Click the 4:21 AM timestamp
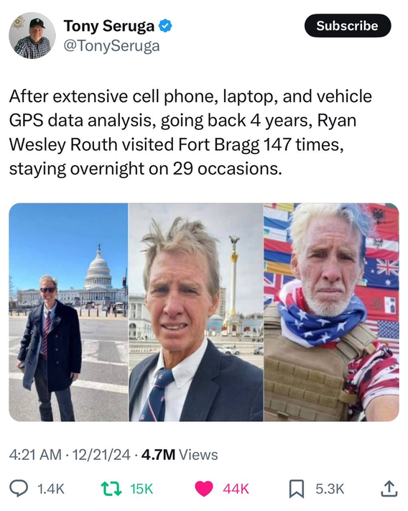Screen dimensions: 408x511 (x=35, y=455)
